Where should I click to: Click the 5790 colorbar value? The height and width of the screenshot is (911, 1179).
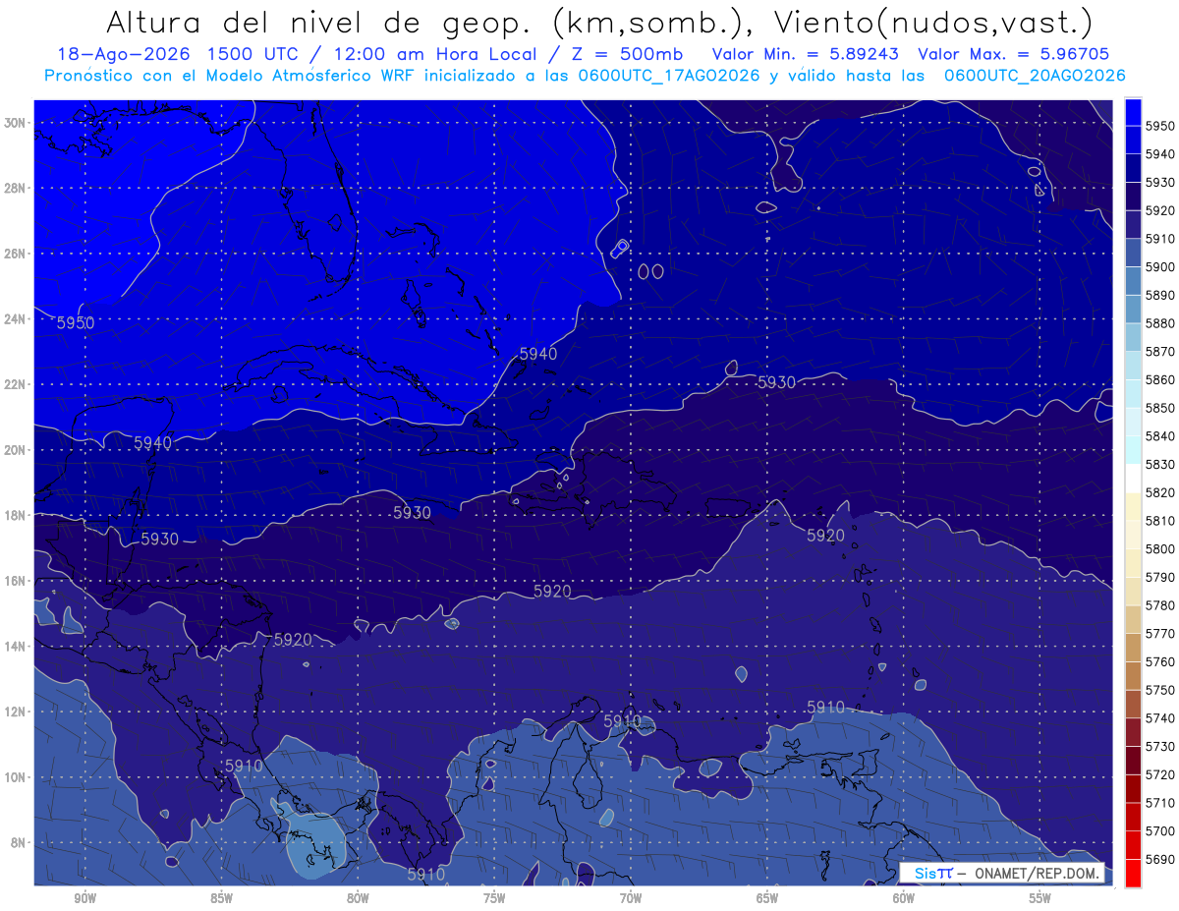[1160, 577]
